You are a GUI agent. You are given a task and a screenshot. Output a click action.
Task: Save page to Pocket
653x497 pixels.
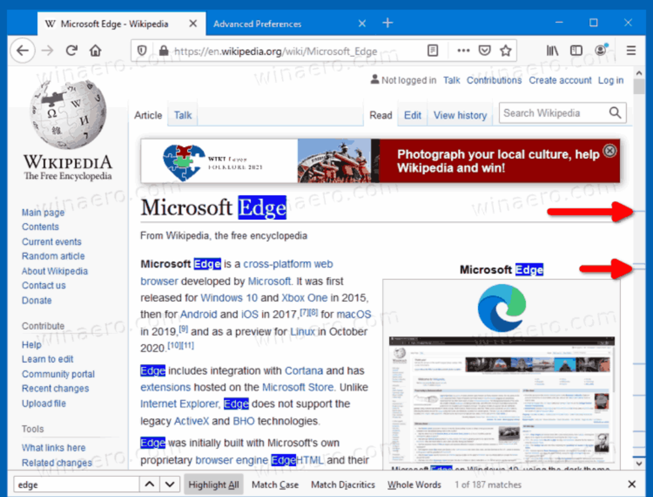coord(485,51)
